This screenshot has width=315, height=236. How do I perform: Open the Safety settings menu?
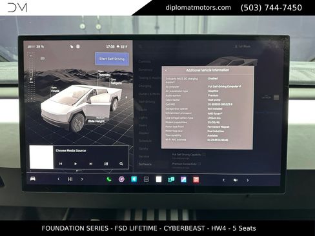tap(143, 148)
